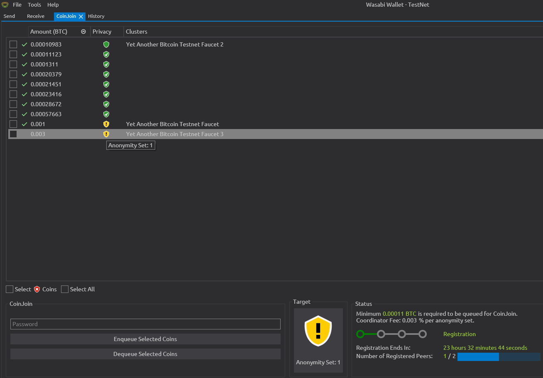Viewport: 543px width, 378px height.
Task: Click confirmed checkmark icon beside 0.001
Action: point(24,124)
